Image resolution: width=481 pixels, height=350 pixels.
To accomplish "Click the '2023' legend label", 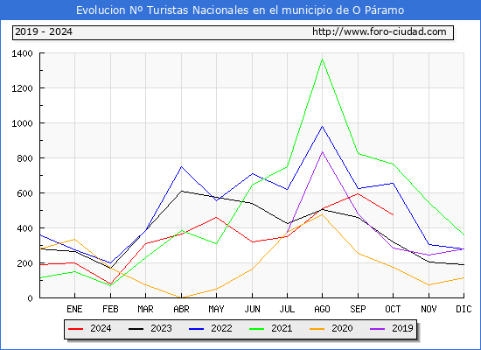I will pos(161,328).
